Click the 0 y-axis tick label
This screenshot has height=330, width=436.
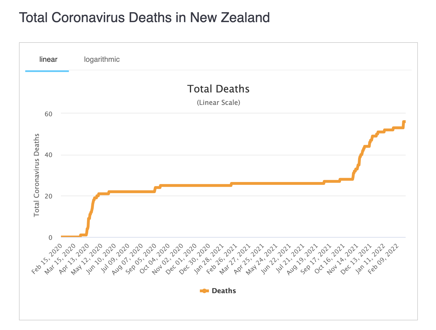[x=50, y=238]
